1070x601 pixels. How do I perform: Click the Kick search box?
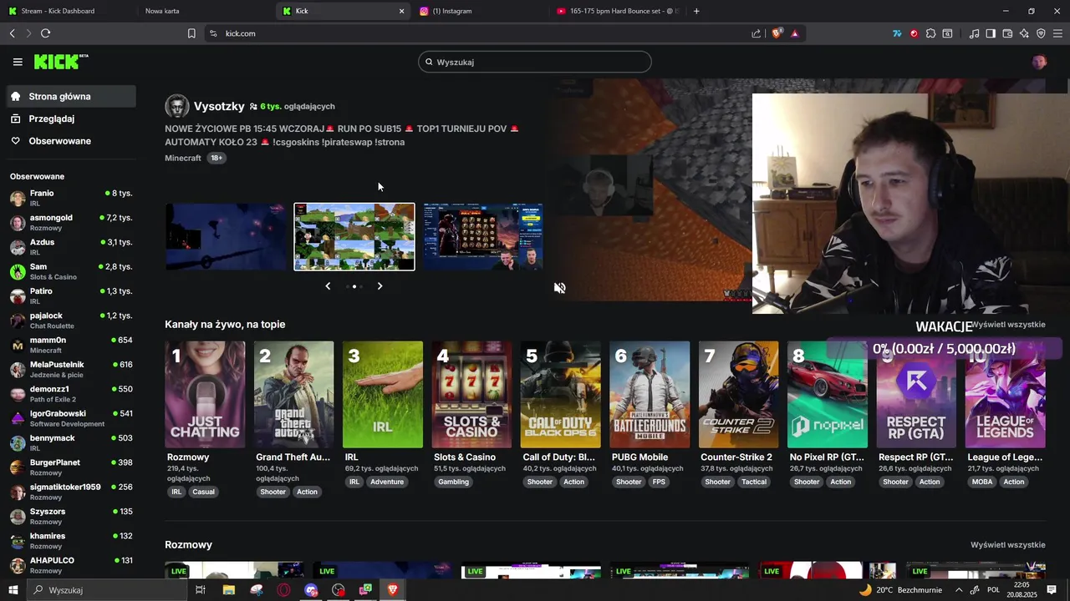click(535, 62)
